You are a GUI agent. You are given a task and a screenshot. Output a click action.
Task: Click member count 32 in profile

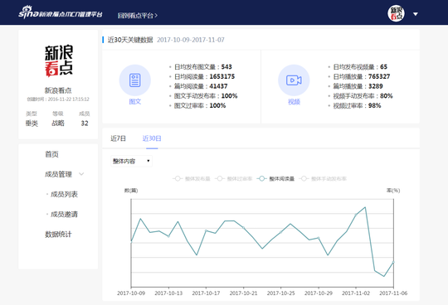pyautogui.click(x=85, y=123)
